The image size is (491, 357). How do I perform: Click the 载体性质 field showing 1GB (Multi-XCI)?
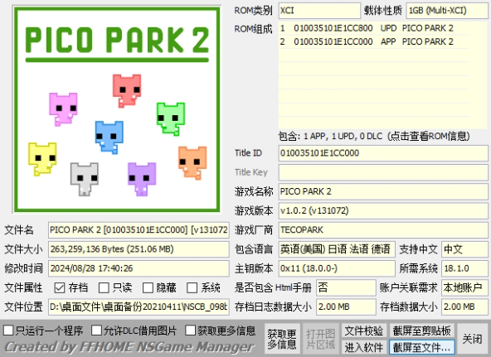pos(447,11)
